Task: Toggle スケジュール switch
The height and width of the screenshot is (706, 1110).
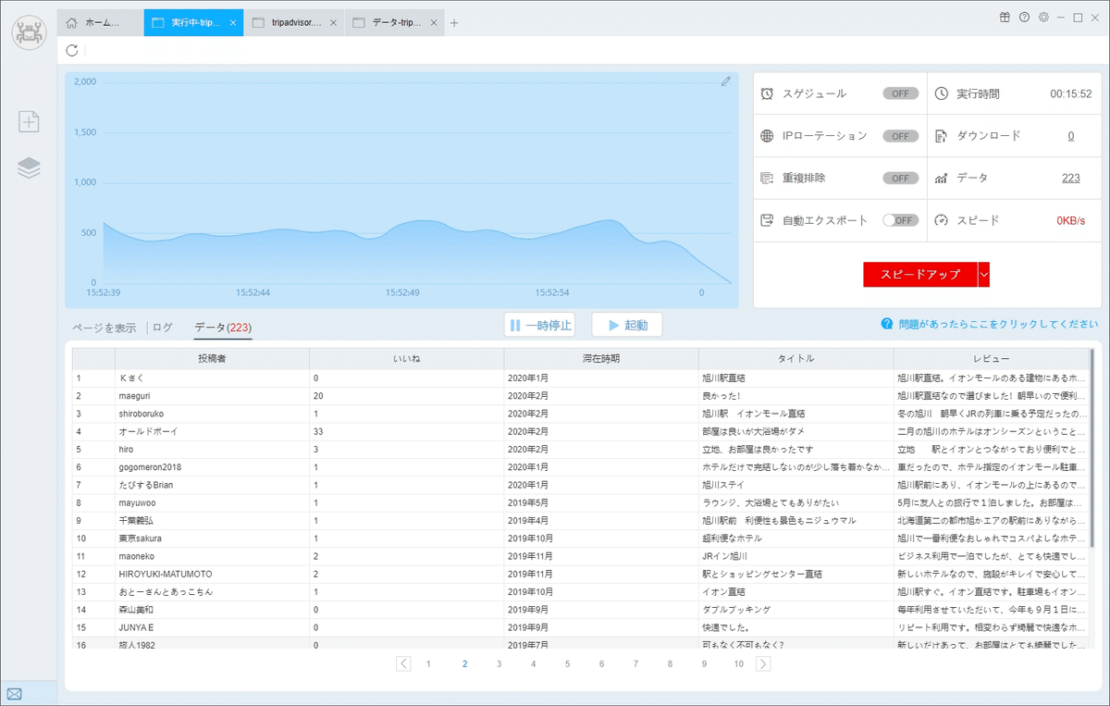Action: [901, 93]
